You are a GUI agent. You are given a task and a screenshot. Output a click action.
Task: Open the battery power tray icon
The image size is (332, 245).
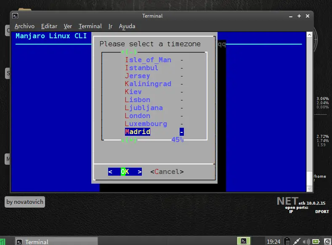pos(316,242)
